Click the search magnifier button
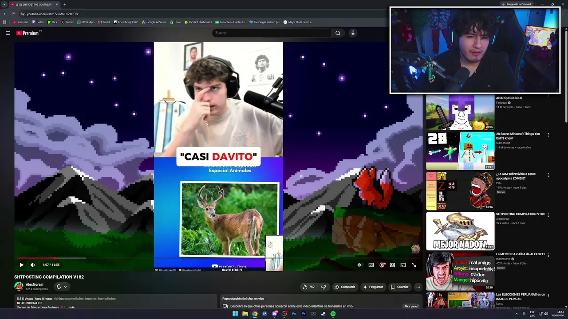Image resolution: width=568 pixels, height=319 pixels. tap(338, 33)
